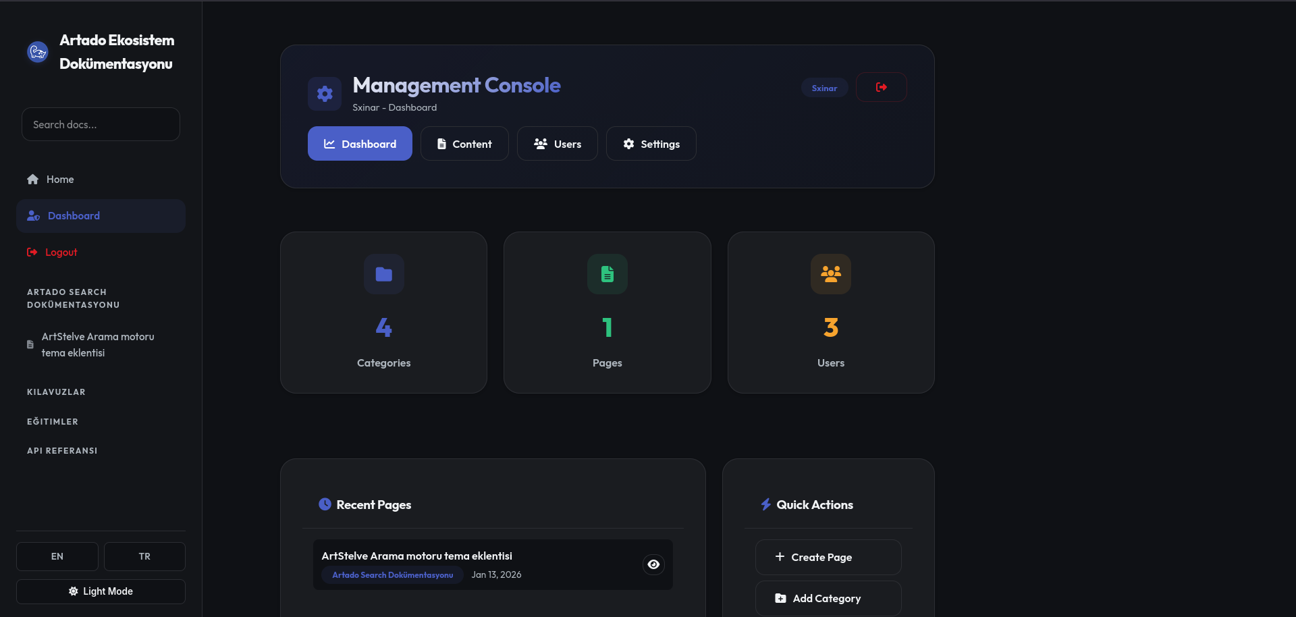Toggle Light Mode theme

[101, 591]
